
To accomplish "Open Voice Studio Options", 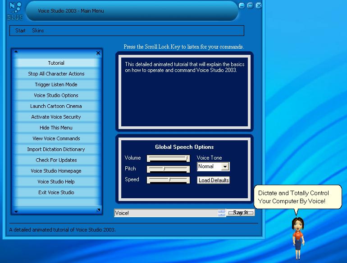I will point(56,95).
